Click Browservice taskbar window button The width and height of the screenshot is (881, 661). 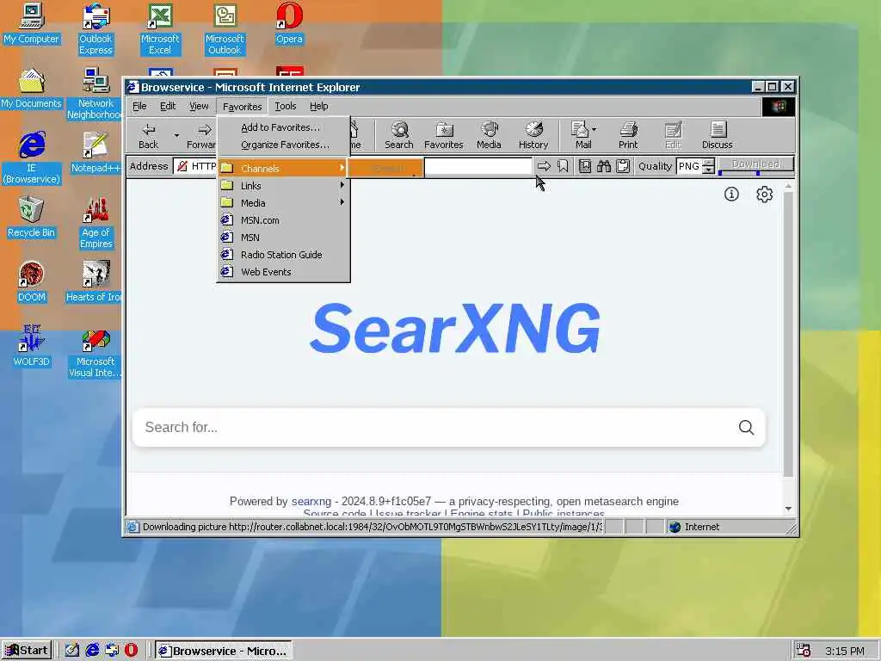click(224, 651)
